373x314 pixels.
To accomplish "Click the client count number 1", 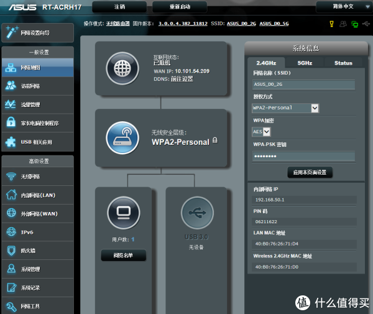I will 133,239.
